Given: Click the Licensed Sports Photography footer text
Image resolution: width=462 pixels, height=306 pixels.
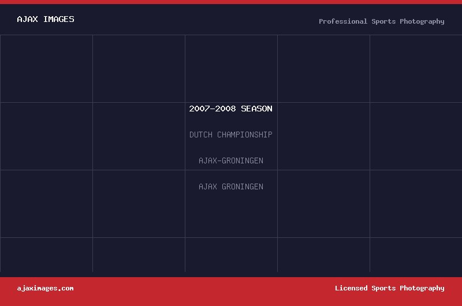Looking at the screenshot, I should [x=389, y=288].
